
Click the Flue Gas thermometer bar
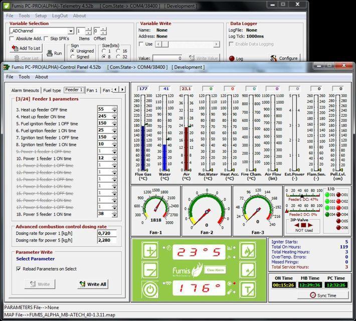143,133
